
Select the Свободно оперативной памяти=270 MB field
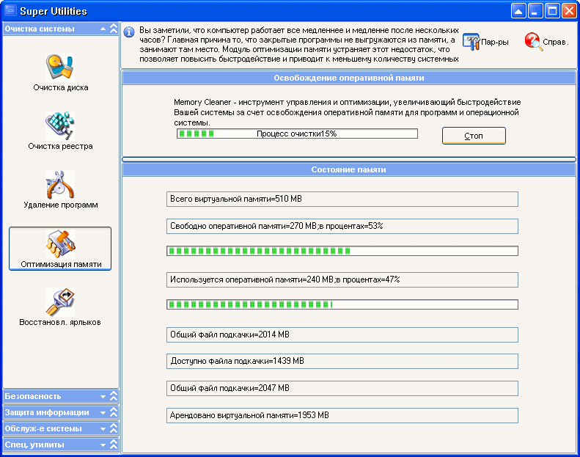coord(342,226)
